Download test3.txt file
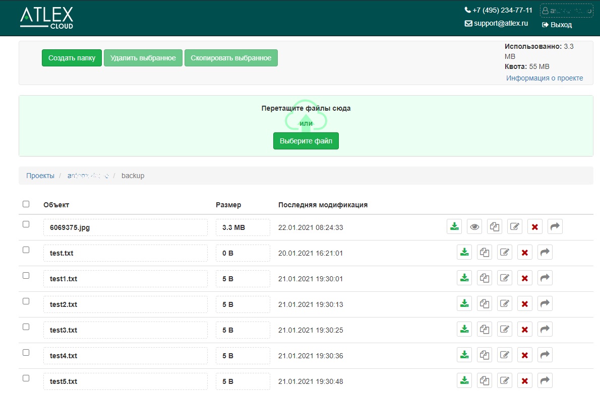Screen dimensions: 600x400 (x=464, y=329)
